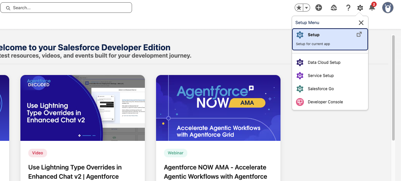The height and width of the screenshot is (181, 401).
Task: Click the open-in-new-tab icon beside Setup
Action: click(359, 35)
